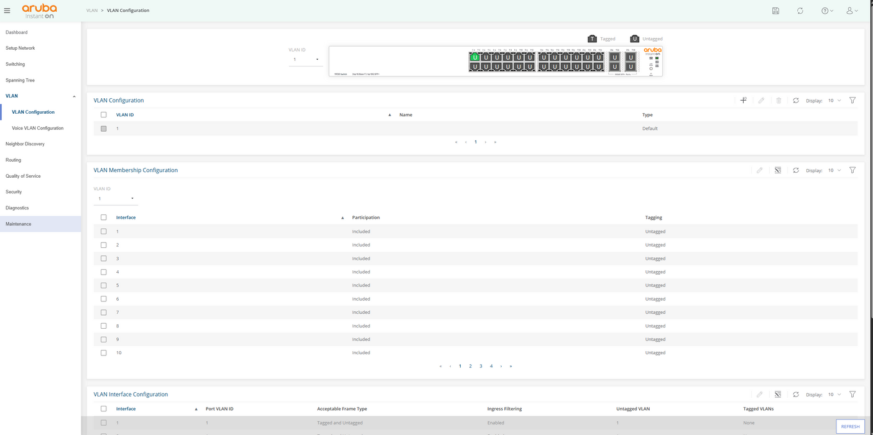Click the Aruba Instant On logo
Screen dimensions: 873x435
tap(39, 11)
